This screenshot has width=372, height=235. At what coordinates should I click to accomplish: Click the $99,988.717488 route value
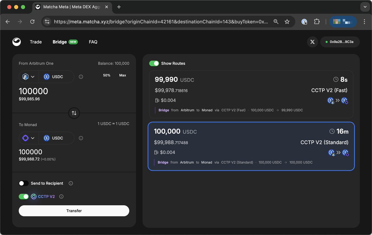click(171, 142)
